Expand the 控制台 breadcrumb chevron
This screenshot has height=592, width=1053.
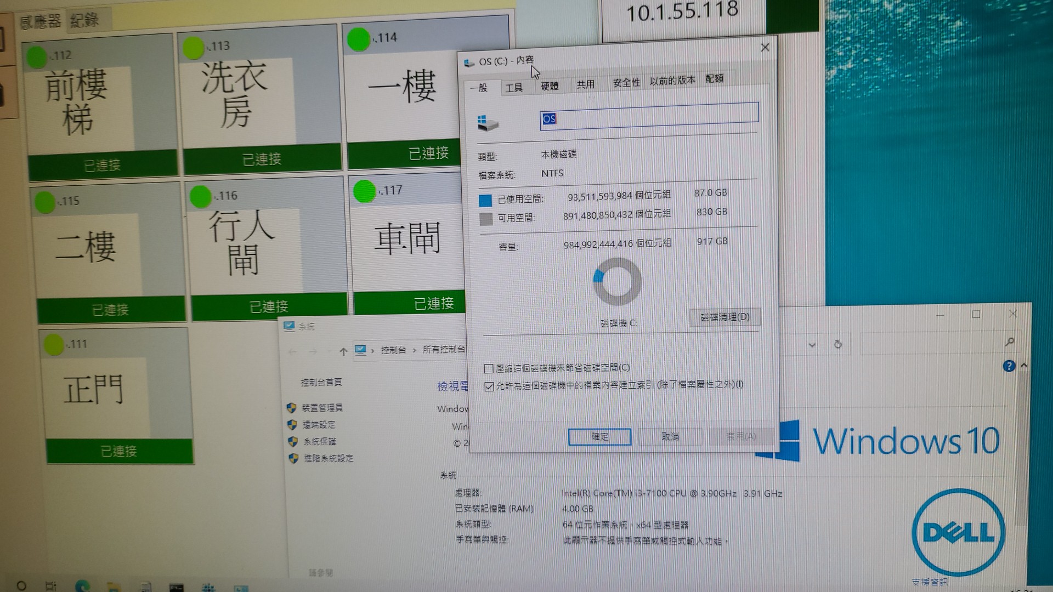tap(414, 350)
